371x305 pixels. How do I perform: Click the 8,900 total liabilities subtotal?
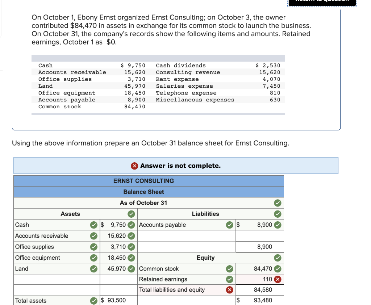[264, 247]
